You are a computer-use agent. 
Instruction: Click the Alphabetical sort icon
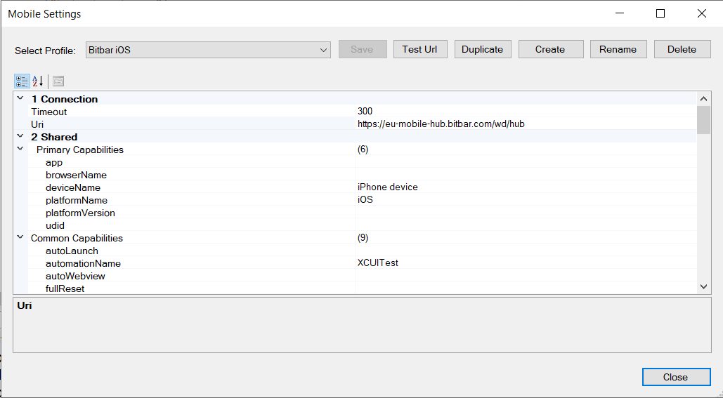click(38, 81)
